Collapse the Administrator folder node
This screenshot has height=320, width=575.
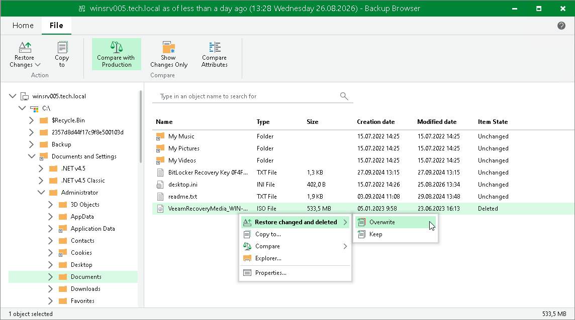click(x=41, y=193)
